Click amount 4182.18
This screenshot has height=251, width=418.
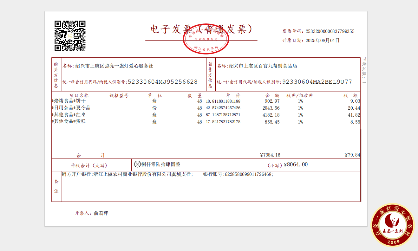[x=271, y=115]
